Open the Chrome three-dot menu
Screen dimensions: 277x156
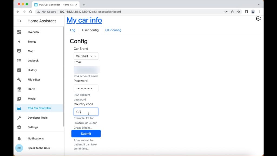259,12
